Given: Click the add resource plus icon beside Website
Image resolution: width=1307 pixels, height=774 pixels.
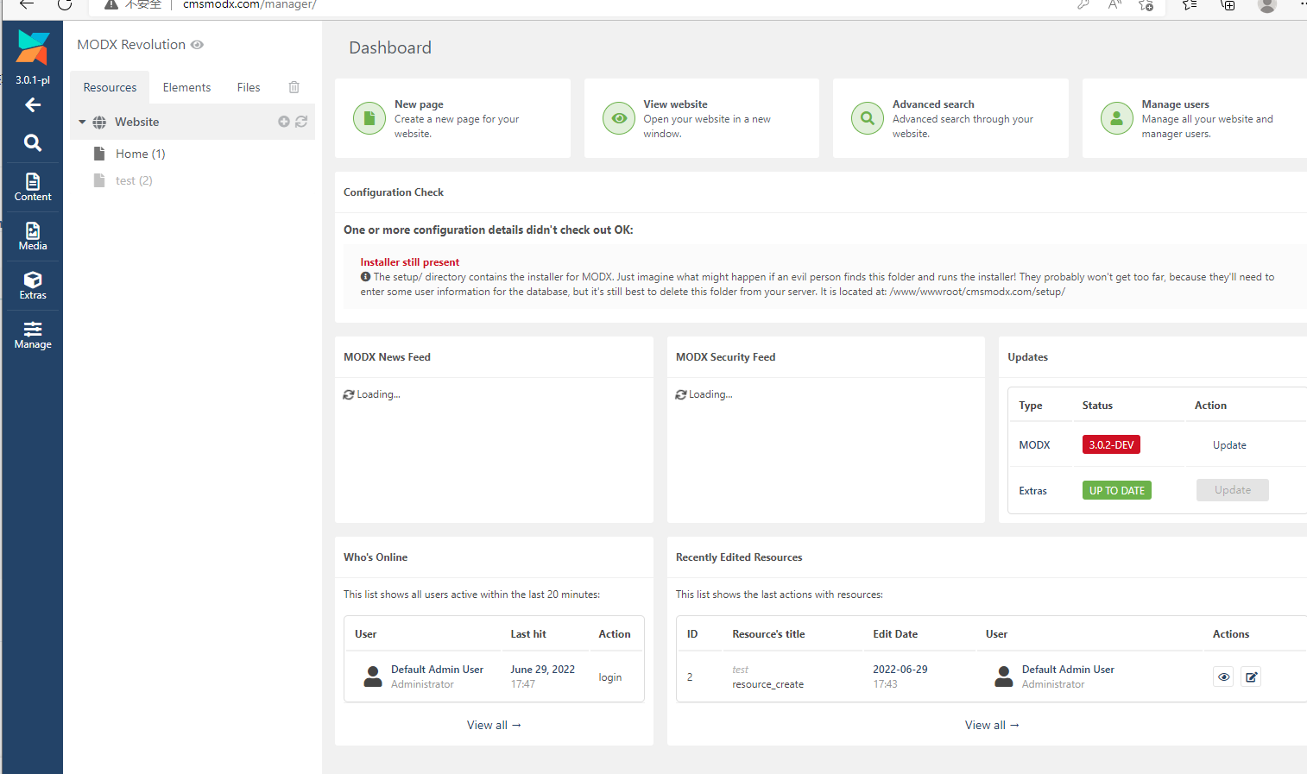Looking at the screenshot, I should coord(283,122).
